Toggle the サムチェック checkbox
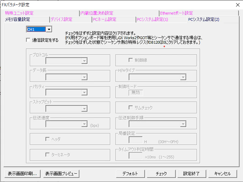 coord(131,107)
